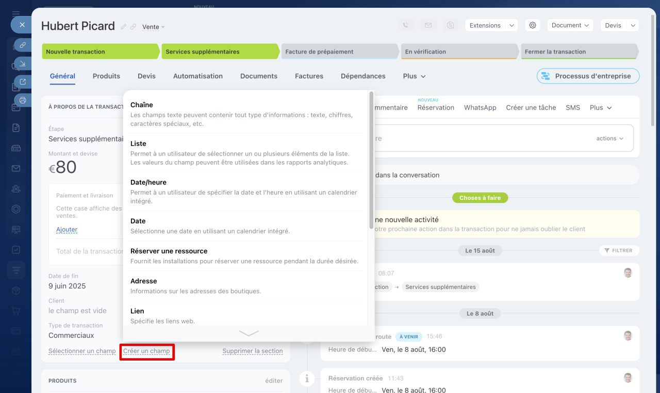The height and width of the screenshot is (393, 660).
Task: Click the Supprimer la section link
Action: tap(253, 351)
